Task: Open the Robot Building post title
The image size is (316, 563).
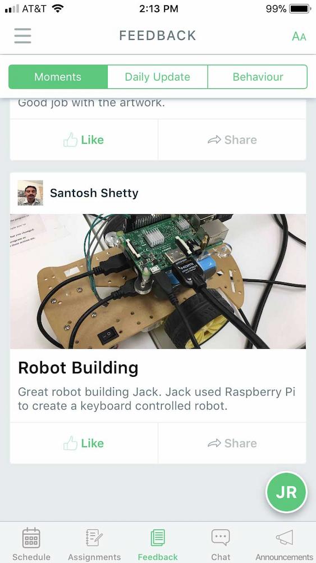Action: (x=78, y=368)
